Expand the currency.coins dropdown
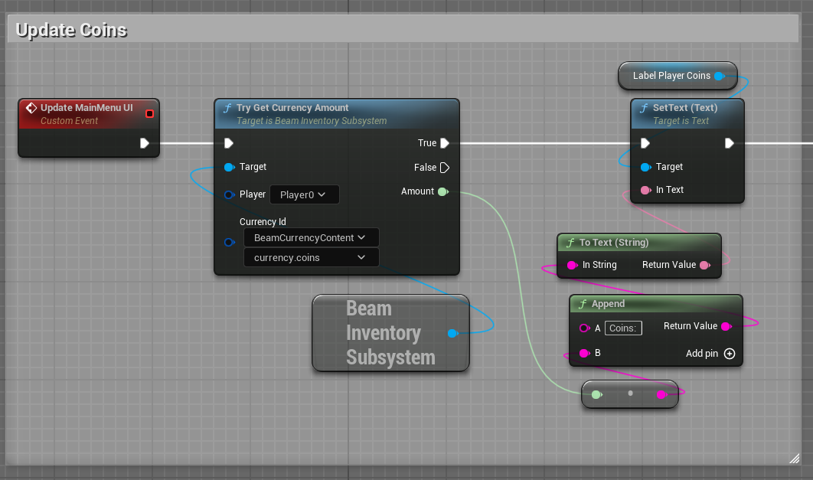This screenshot has width=813, height=480. (x=311, y=258)
